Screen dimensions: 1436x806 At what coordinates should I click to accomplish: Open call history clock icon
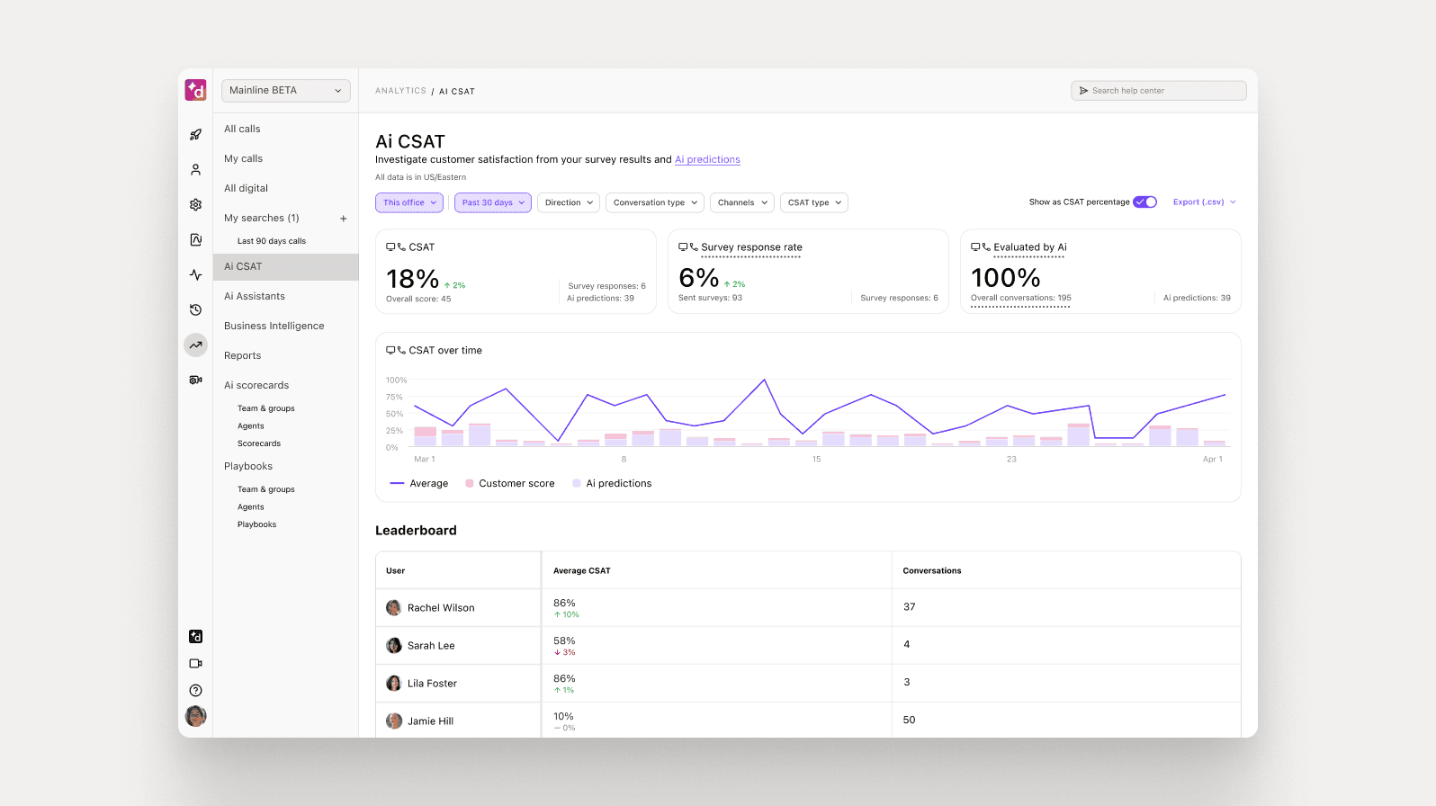(x=195, y=310)
